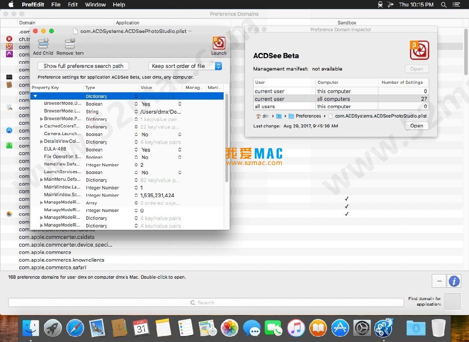Click the blue info button at bottom right
Image resolution: width=469 pixels, height=342 pixels.
454,281
